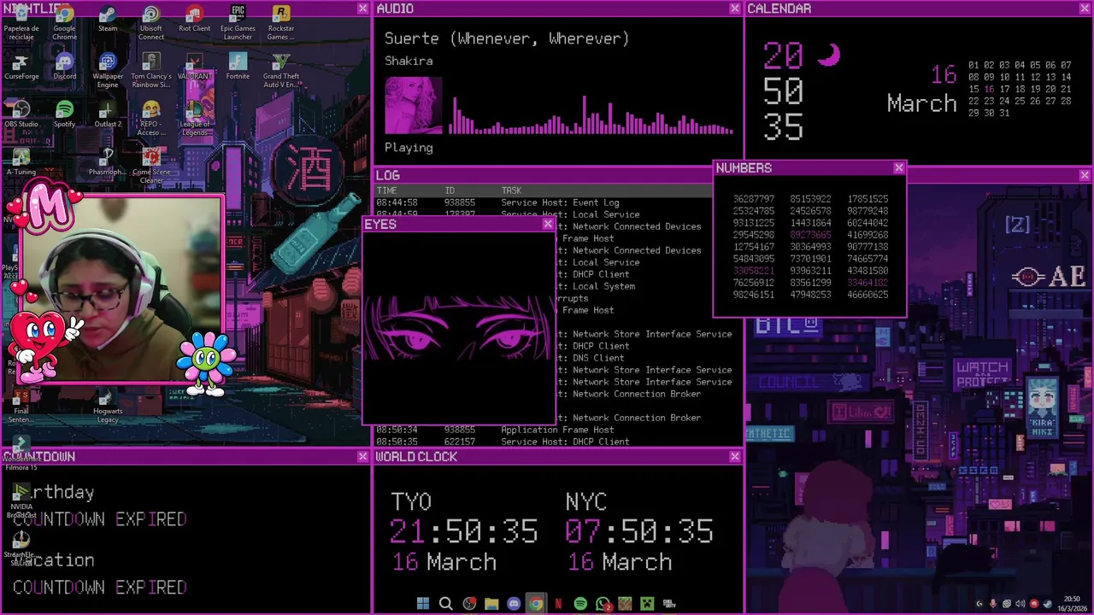This screenshot has width=1094, height=615.
Task: Open Netflix from the taskbar
Action: click(558, 604)
